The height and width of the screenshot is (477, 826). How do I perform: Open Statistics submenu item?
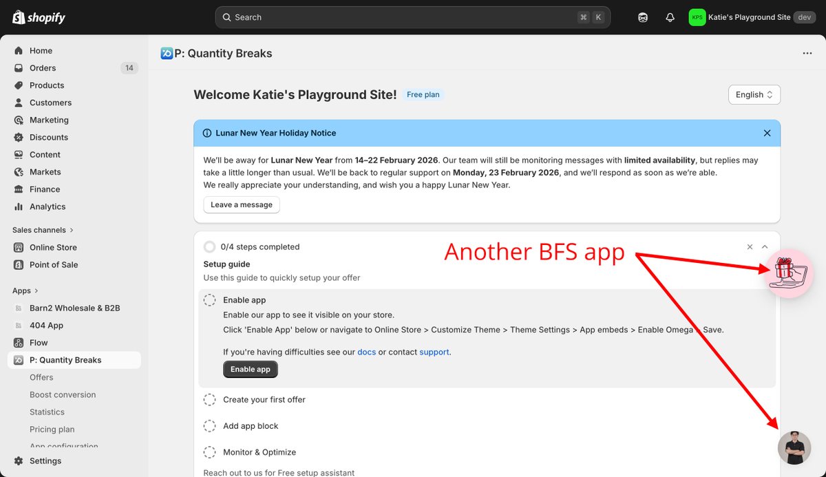(47, 412)
